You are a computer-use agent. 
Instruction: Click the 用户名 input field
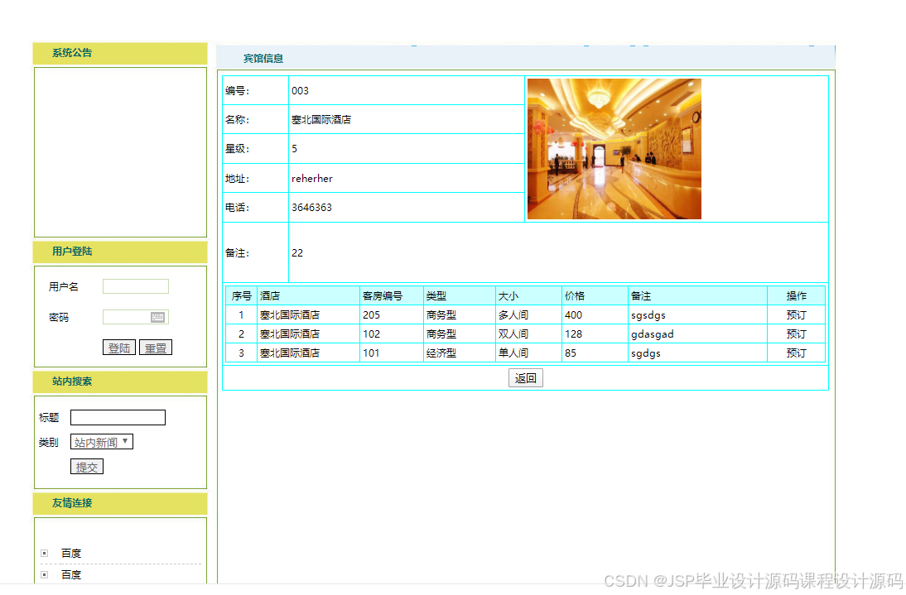point(136,286)
